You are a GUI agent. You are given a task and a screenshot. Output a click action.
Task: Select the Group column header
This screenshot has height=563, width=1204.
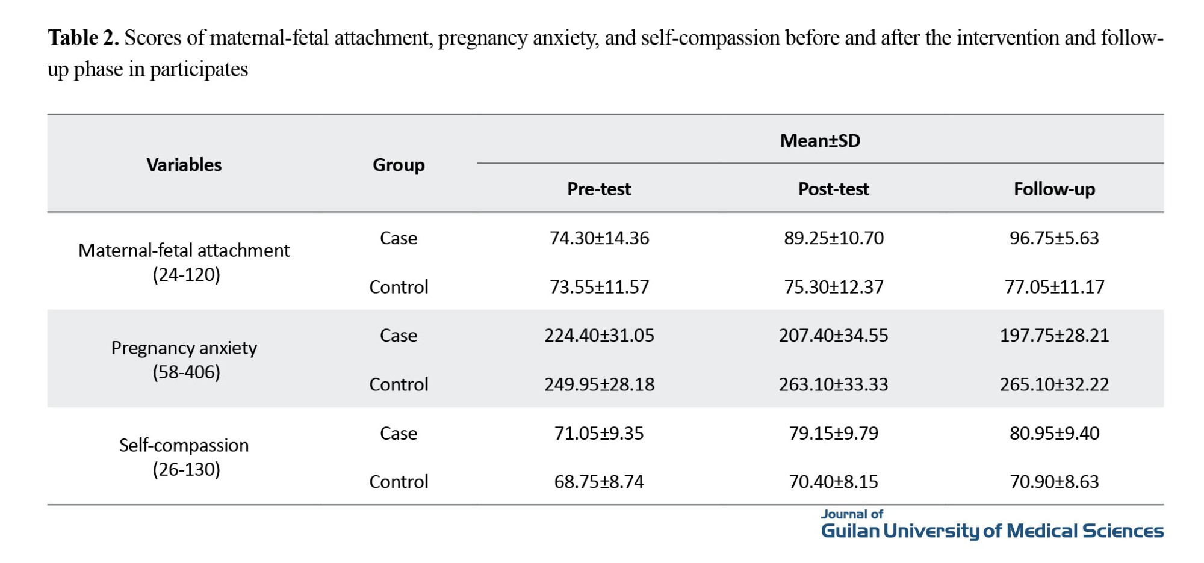(x=399, y=165)
